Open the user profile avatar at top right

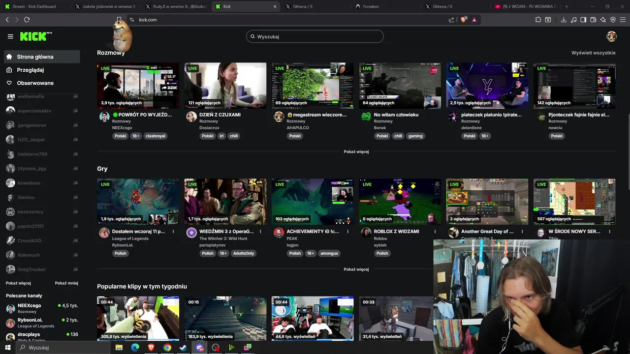pyautogui.click(x=611, y=36)
